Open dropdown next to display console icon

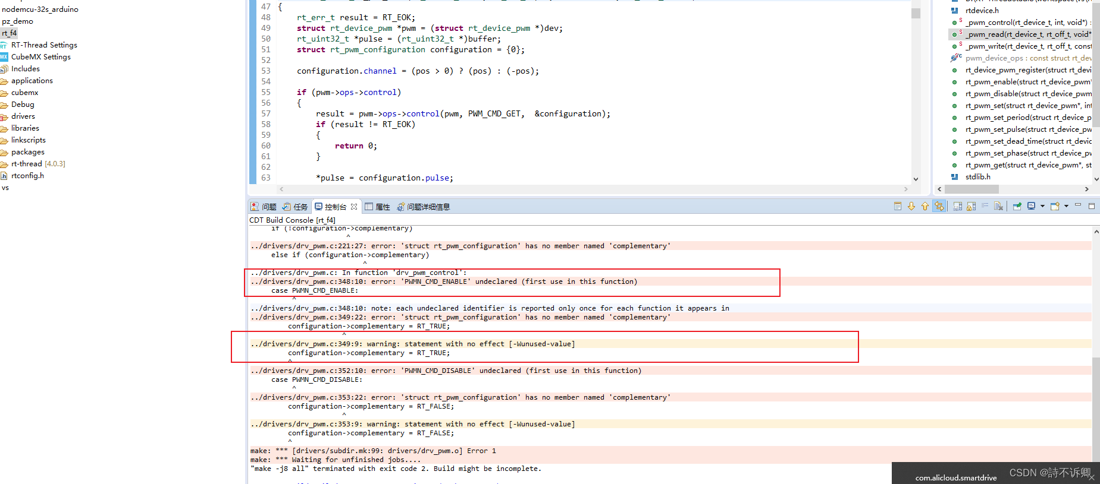pos(1042,206)
